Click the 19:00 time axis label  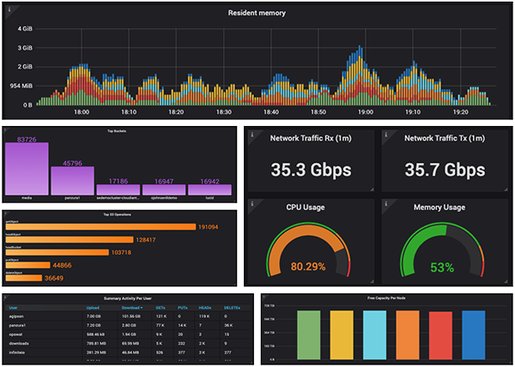366,112
